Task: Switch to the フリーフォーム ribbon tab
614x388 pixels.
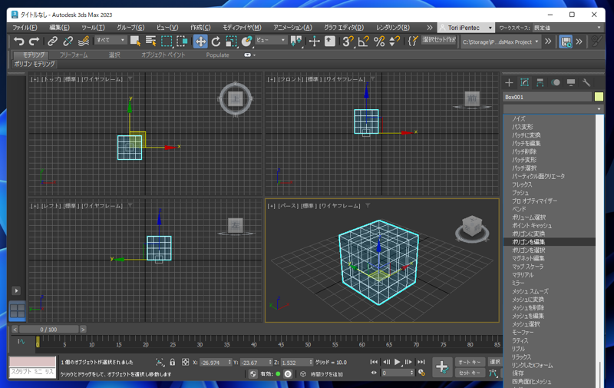Action: [74, 55]
